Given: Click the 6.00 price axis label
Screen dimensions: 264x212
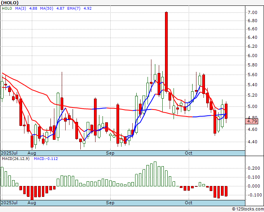Looking at the screenshot, I should click(252, 56).
